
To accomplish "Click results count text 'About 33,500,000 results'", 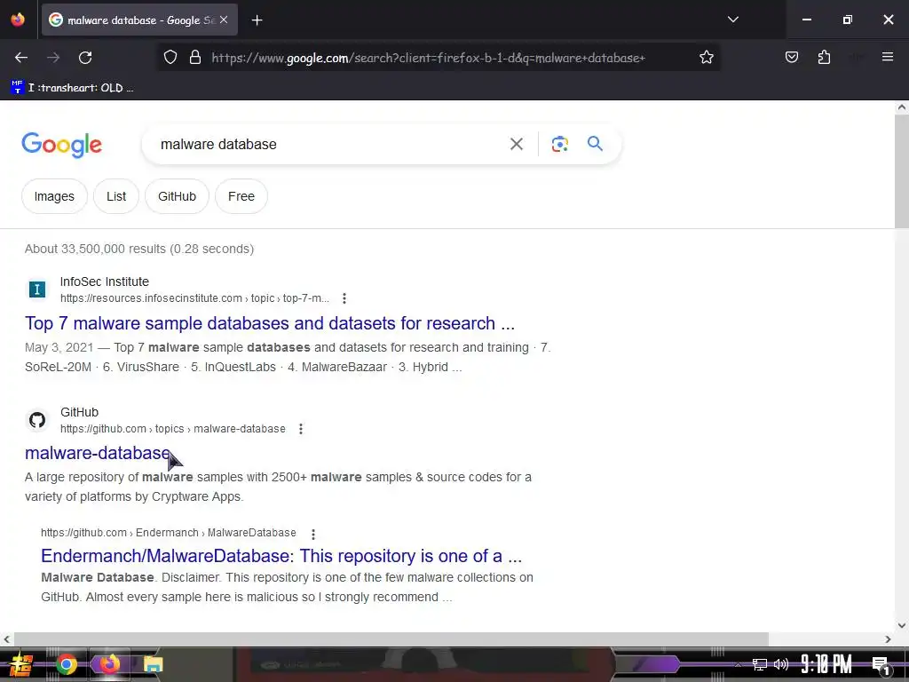I will tap(95, 249).
